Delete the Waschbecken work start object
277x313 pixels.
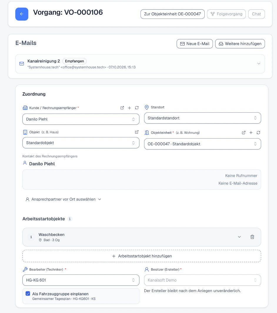pyautogui.click(x=252, y=237)
